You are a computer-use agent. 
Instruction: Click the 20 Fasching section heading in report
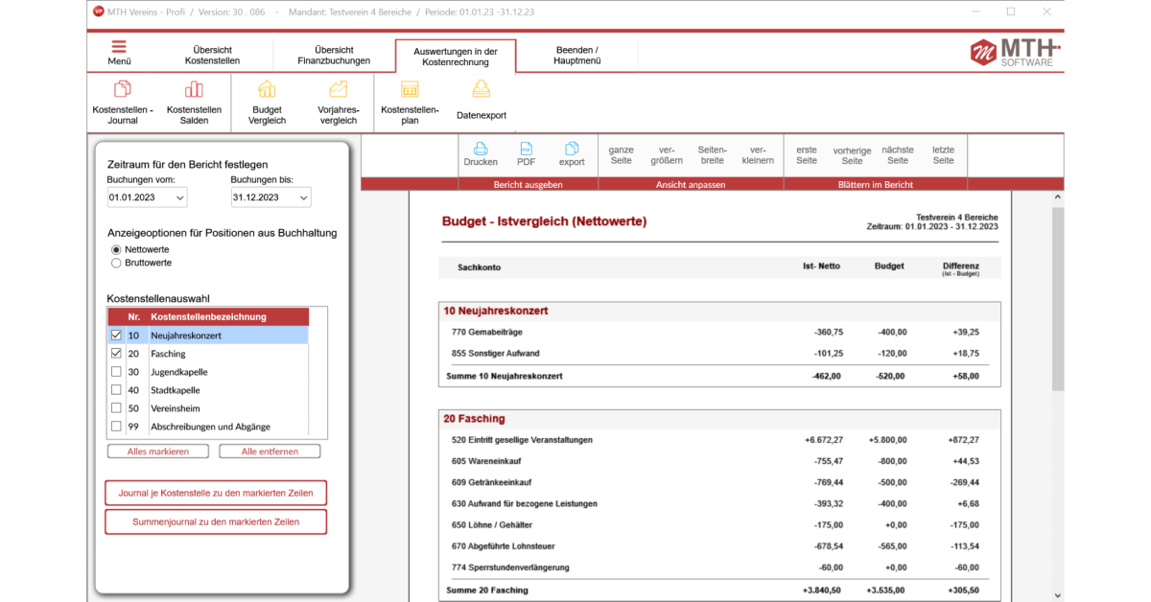474,419
